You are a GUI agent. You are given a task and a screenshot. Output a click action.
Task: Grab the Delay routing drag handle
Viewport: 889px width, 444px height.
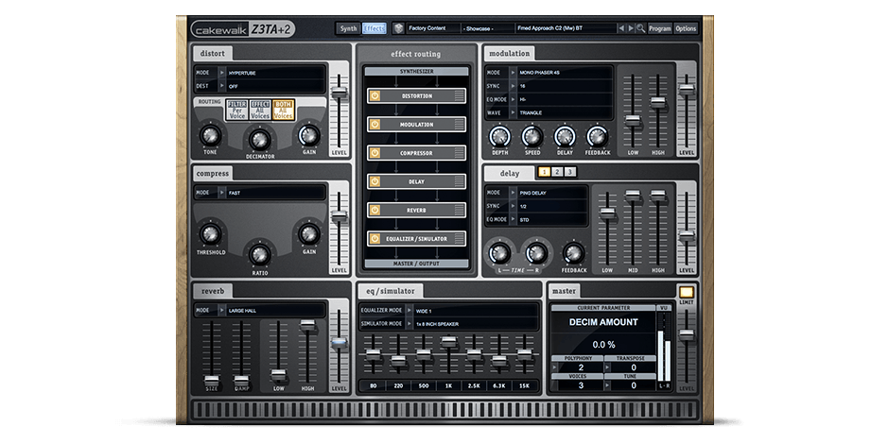460,181
